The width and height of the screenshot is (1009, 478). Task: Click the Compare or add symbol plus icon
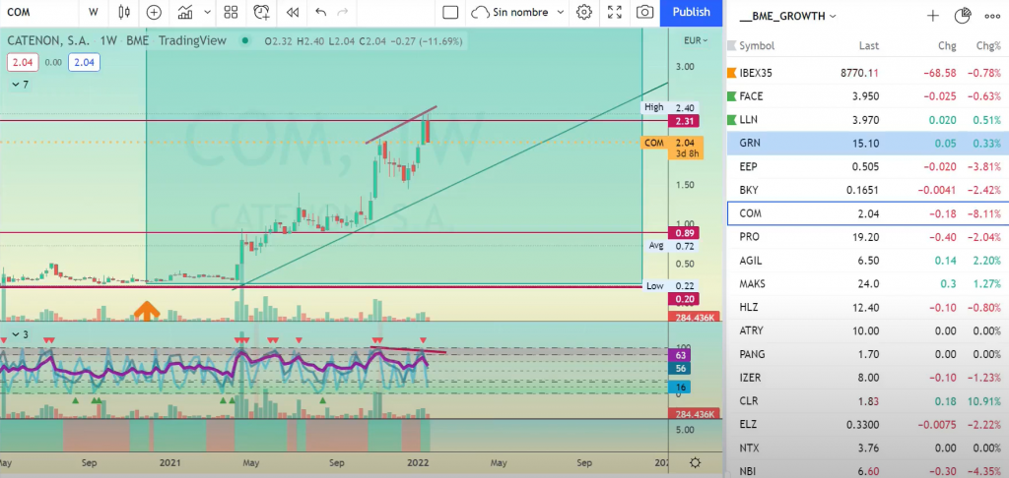coord(154,12)
